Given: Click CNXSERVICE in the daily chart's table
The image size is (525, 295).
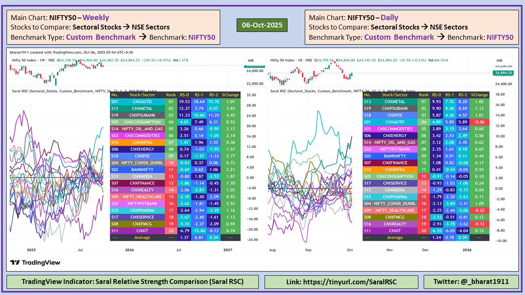Looking at the screenshot, I should (395, 184).
